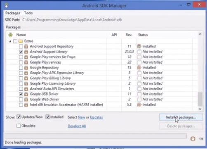Click the Updates link
The width and height of the screenshot is (207, 149).
click(x=96, y=117)
